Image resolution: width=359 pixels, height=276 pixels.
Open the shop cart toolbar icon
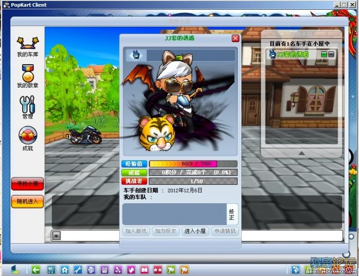coord(51,270)
